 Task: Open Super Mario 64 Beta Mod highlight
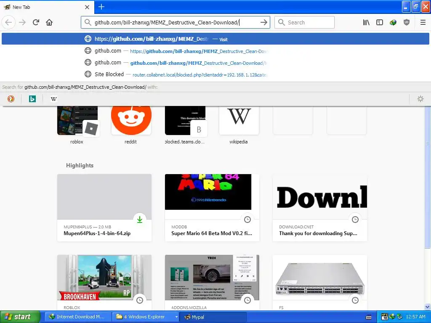(212, 208)
